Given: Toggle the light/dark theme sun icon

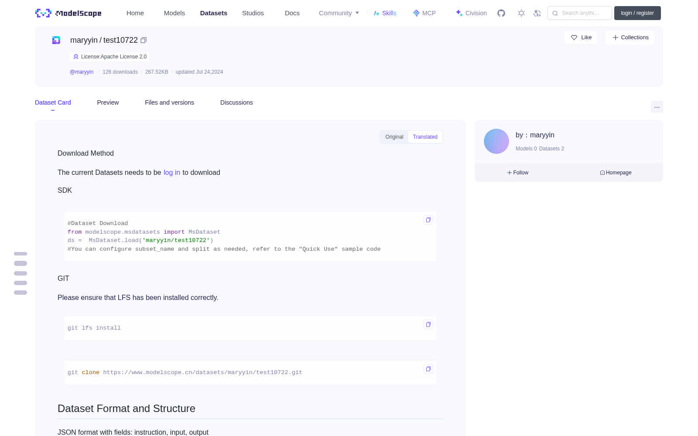Looking at the screenshot, I should point(521,13).
